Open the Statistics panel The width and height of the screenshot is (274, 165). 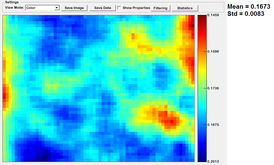click(x=185, y=8)
